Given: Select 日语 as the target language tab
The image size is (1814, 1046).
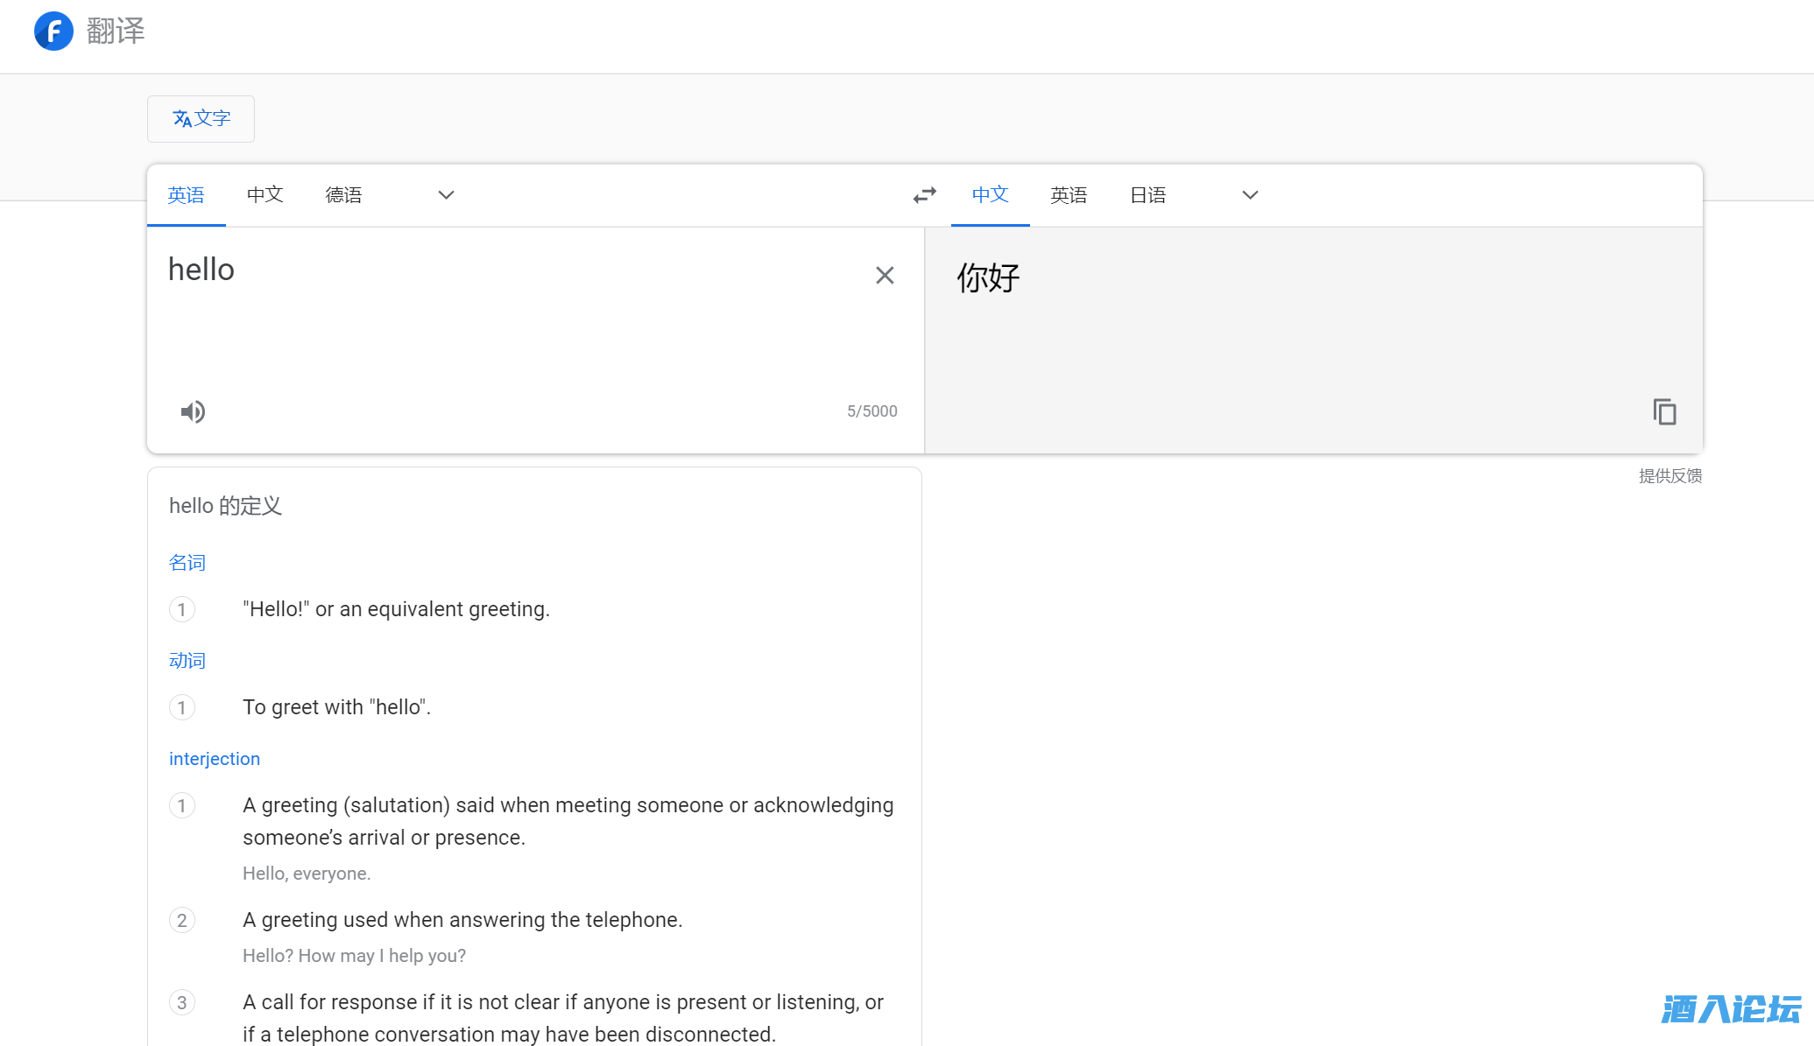Looking at the screenshot, I should [x=1147, y=195].
